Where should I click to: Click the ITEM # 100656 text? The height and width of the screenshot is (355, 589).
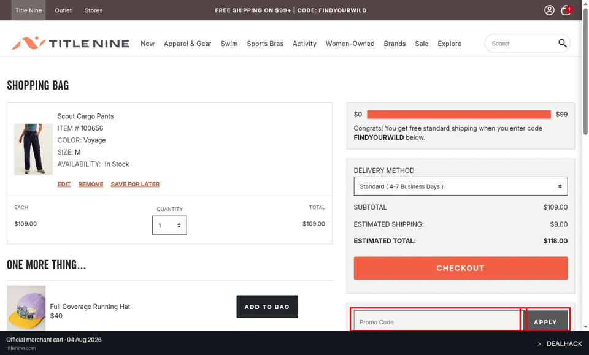(80, 128)
